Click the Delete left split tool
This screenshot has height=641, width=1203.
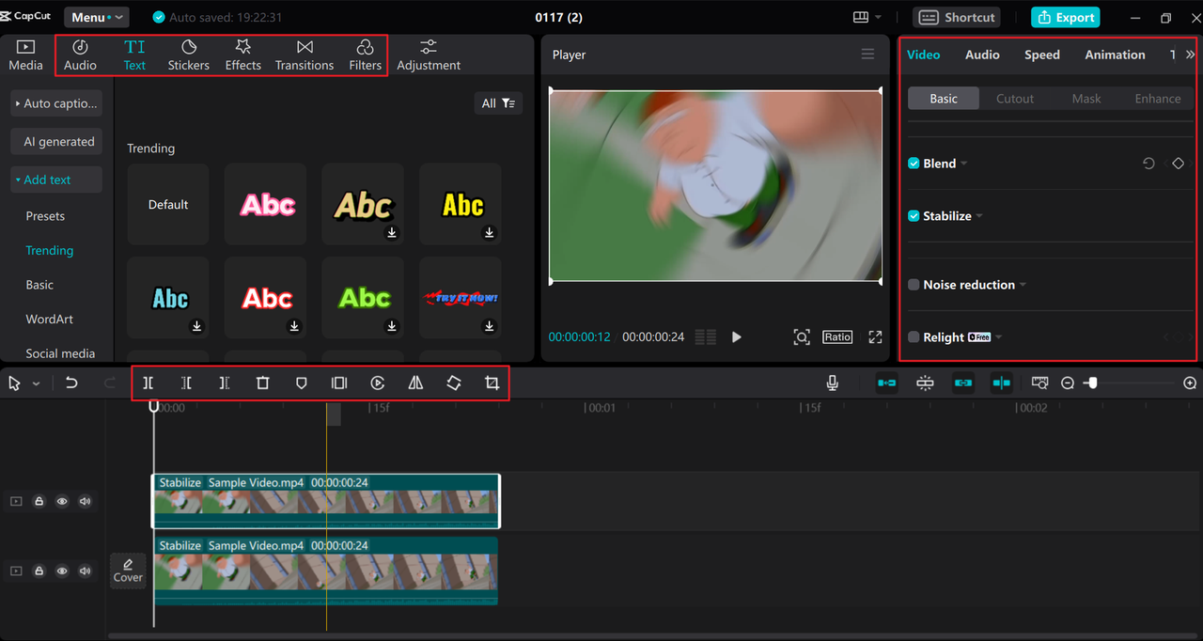point(186,383)
